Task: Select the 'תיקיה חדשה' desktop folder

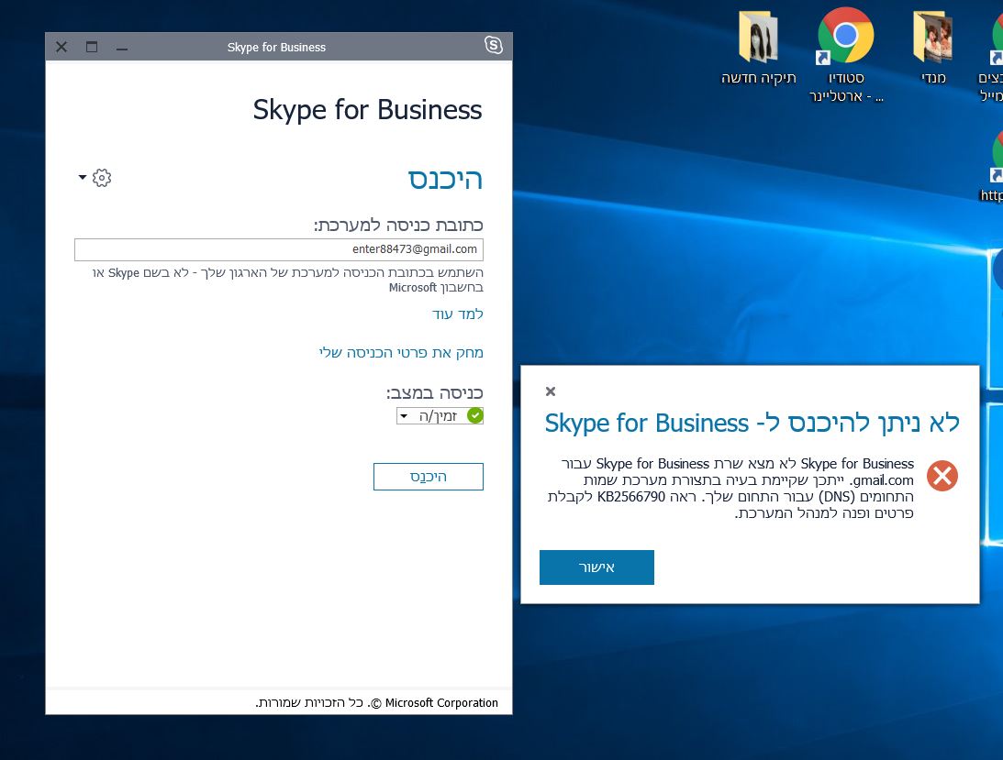Action: (759, 50)
